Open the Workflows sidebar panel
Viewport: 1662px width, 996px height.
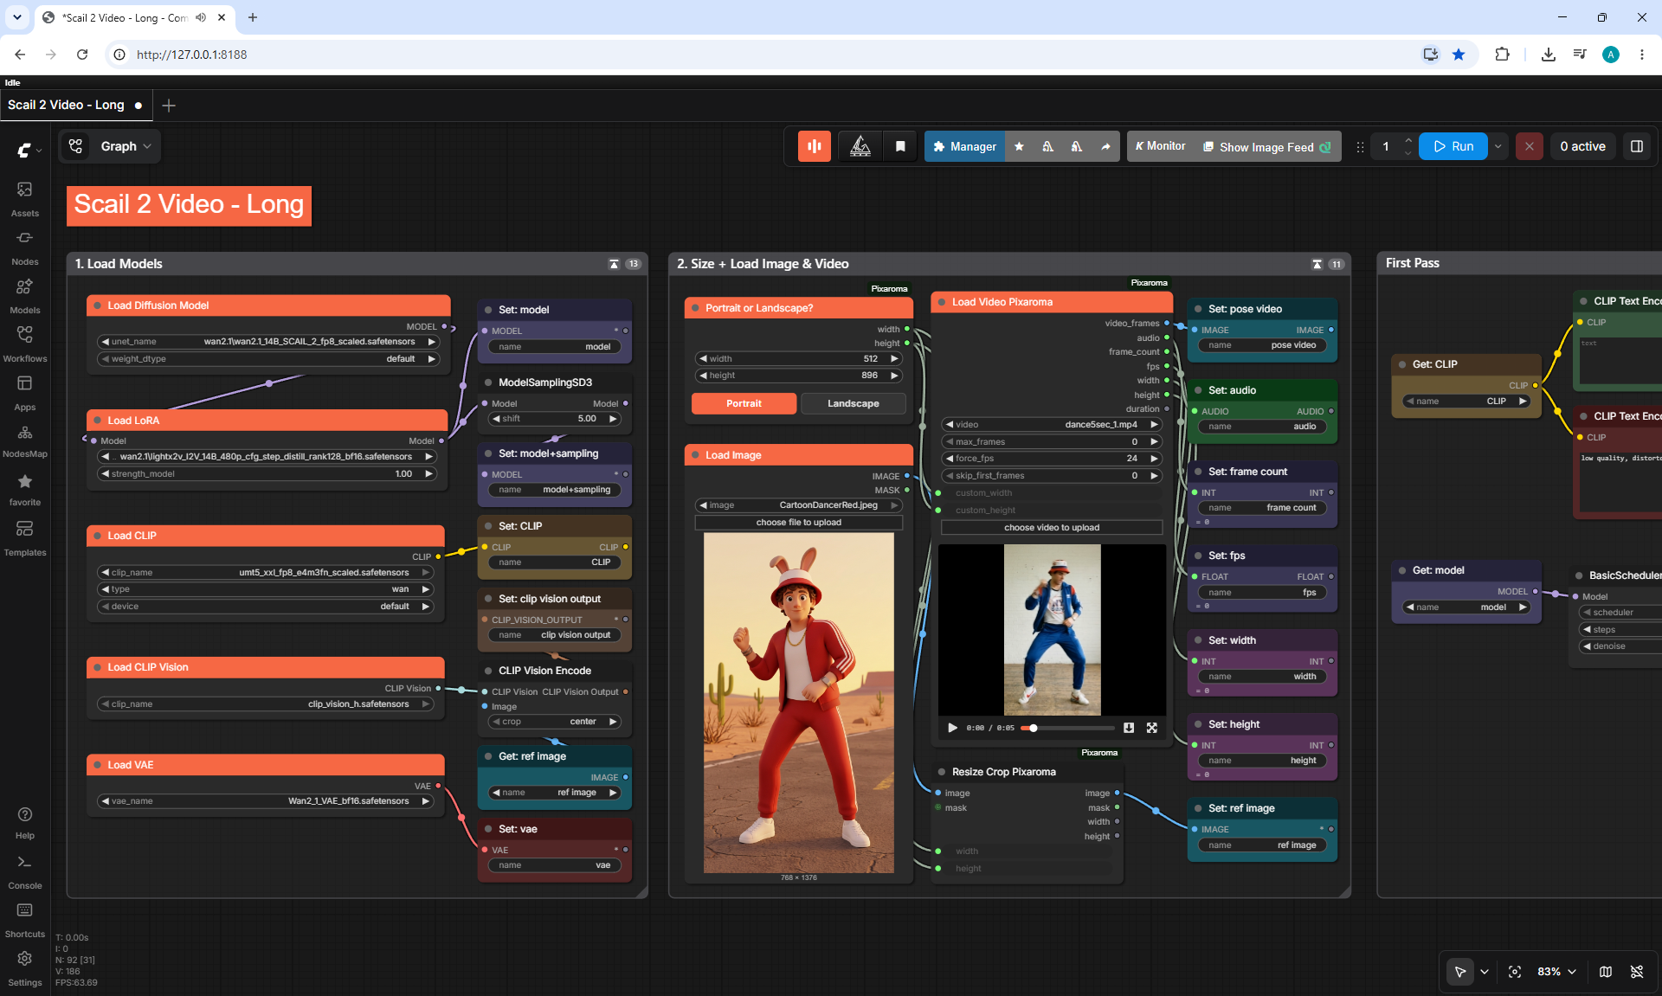tap(25, 344)
